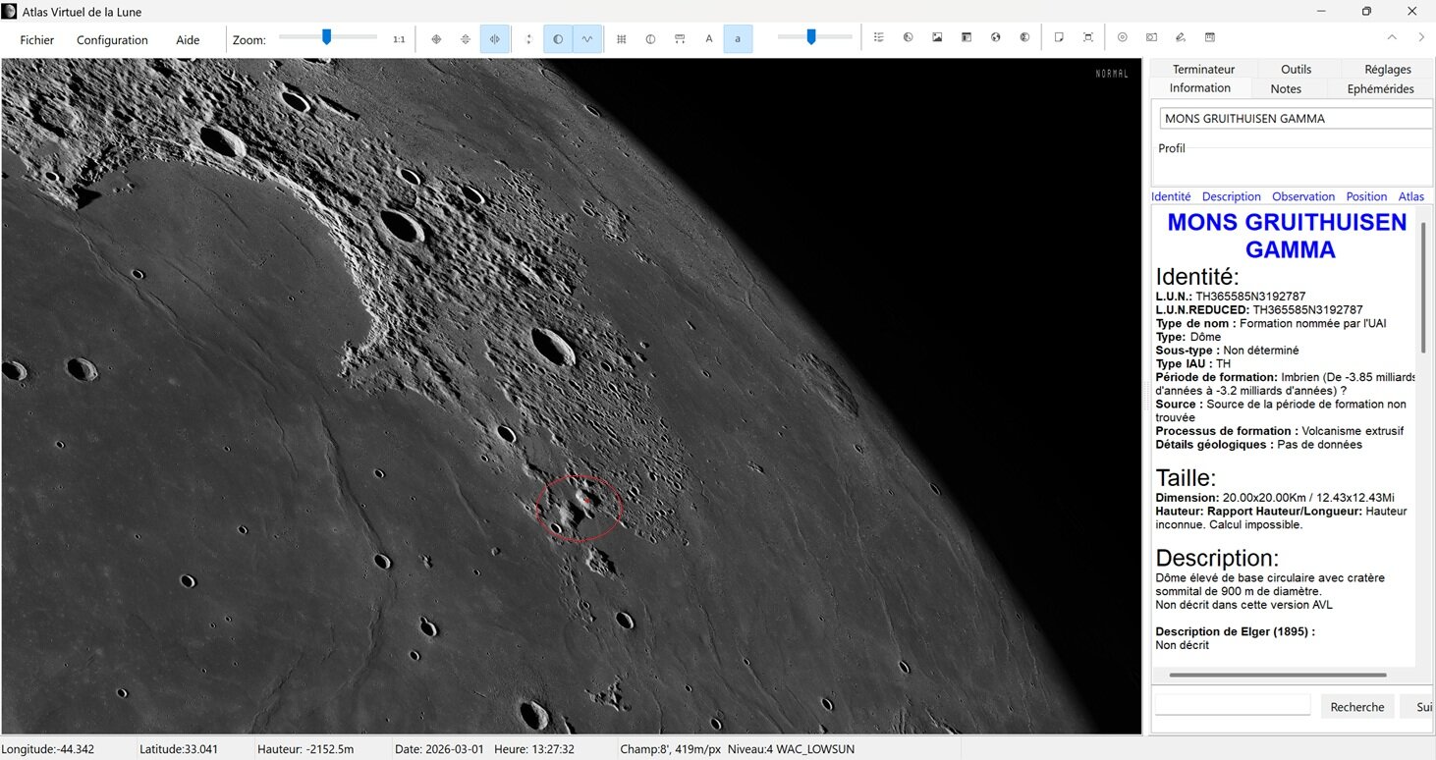Open the Configuration menu
The image size is (1436, 760).
[x=112, y=40]
